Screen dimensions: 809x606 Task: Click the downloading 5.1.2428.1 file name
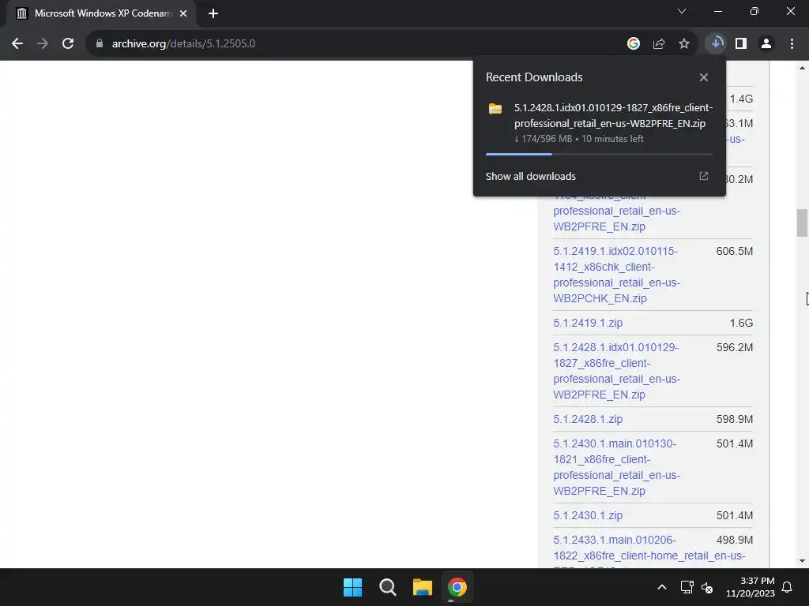coord(613,115)
